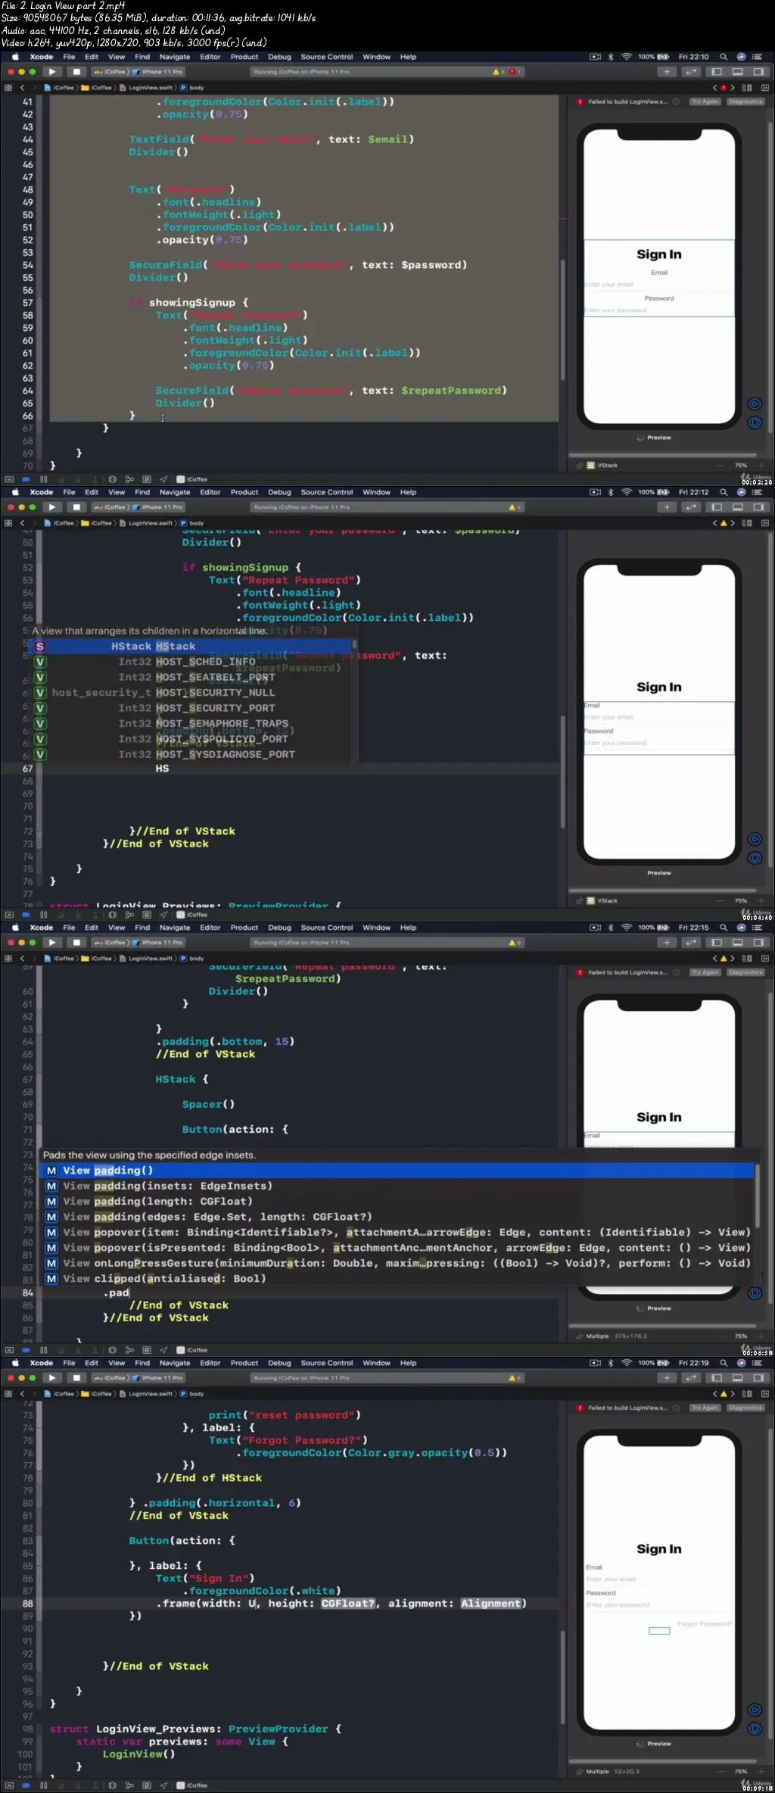Open LoginView.swift breadcrumb in the 22:12 frame

point(147,523)
